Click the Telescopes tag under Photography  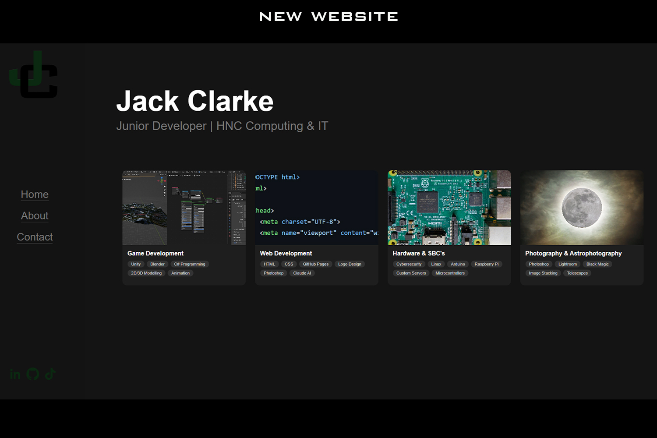577,273
